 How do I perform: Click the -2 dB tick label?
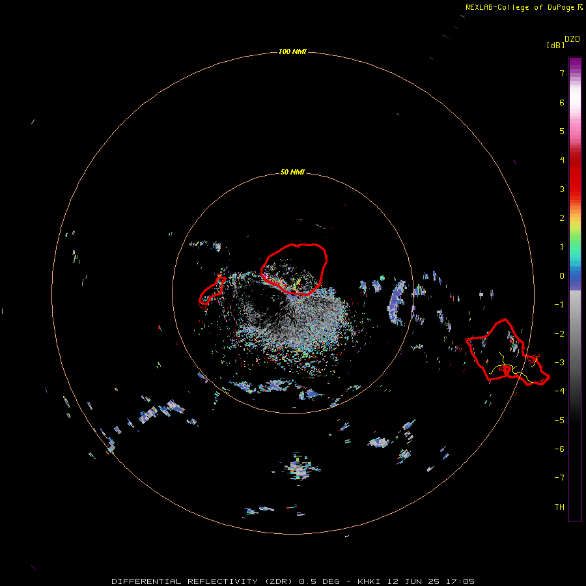pos(559,333)
